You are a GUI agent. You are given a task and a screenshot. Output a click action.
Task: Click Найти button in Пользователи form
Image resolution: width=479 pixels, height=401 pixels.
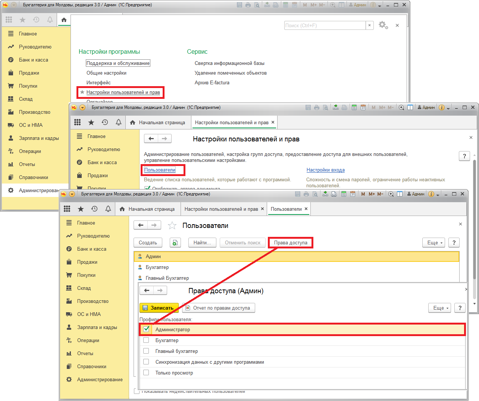coord(202,242)
